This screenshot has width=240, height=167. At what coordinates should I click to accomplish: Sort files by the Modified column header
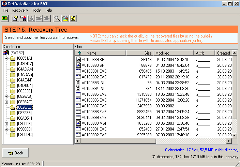pyautogui.click(x=174, y=53)
